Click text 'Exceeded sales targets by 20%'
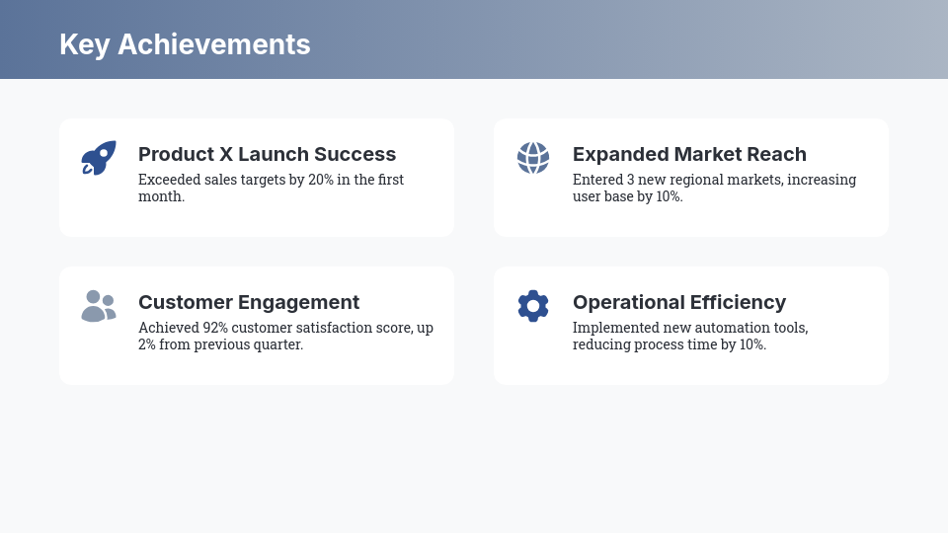Screen dimensions: 948x533 [x=236, y=180]
